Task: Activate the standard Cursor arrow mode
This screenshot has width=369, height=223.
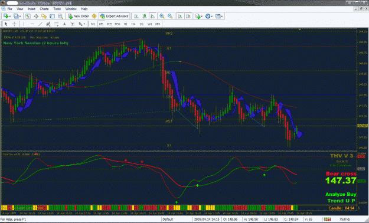Action: (x=6, y=24)
